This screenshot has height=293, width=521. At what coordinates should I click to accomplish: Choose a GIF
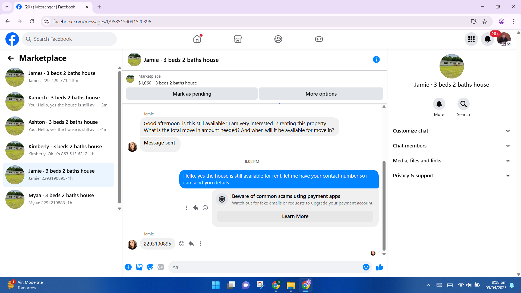[x=161, y=267]
